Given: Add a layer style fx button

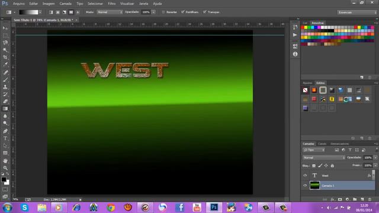Looking at the screenshot, I should 333,199.
